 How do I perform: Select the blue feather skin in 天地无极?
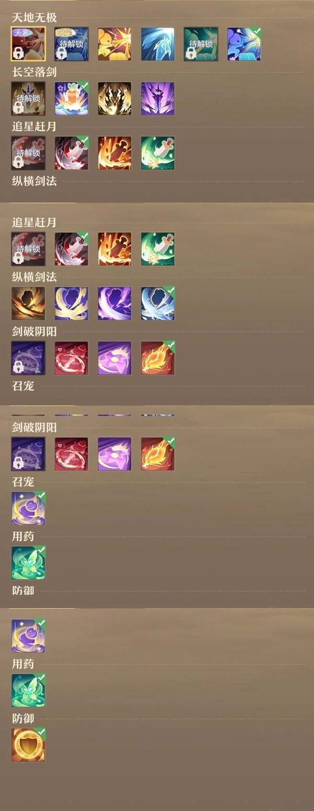click(158, 44)
